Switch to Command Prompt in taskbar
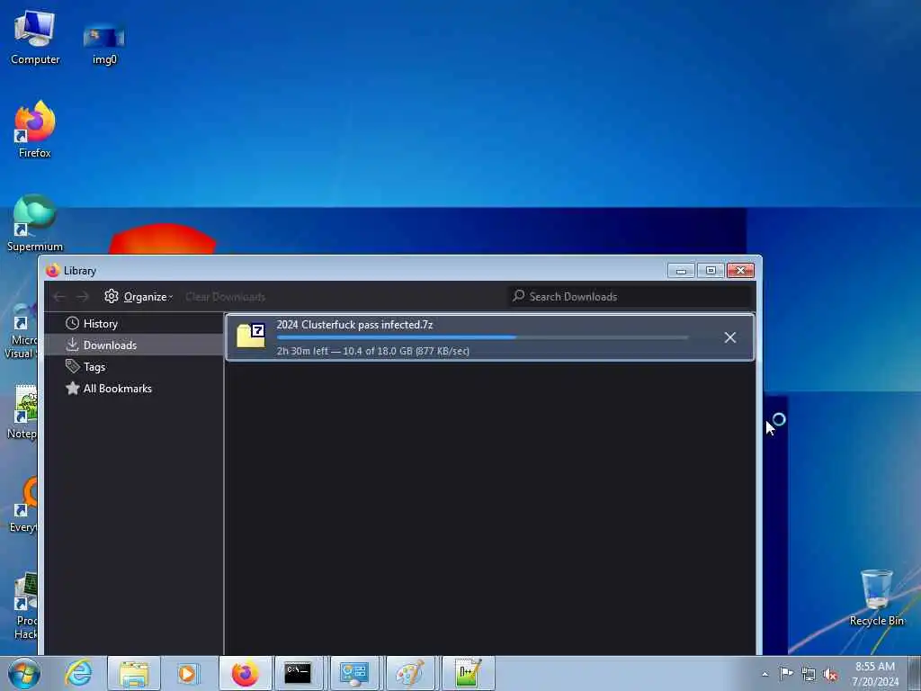The height and width of the screenshot is (691, 921). [x=299, y=673]
